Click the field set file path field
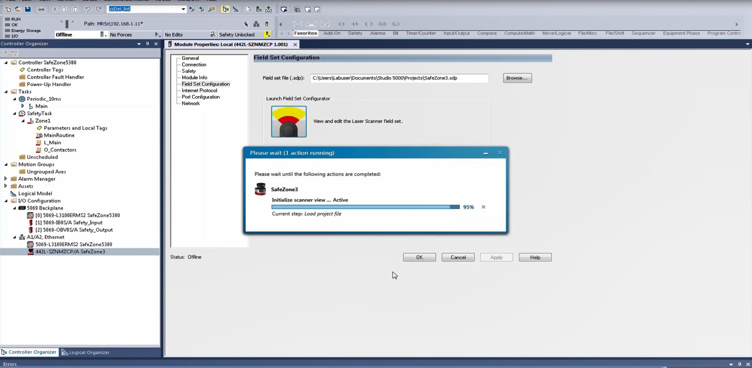752x368 pixels. (x=399, y=78)
